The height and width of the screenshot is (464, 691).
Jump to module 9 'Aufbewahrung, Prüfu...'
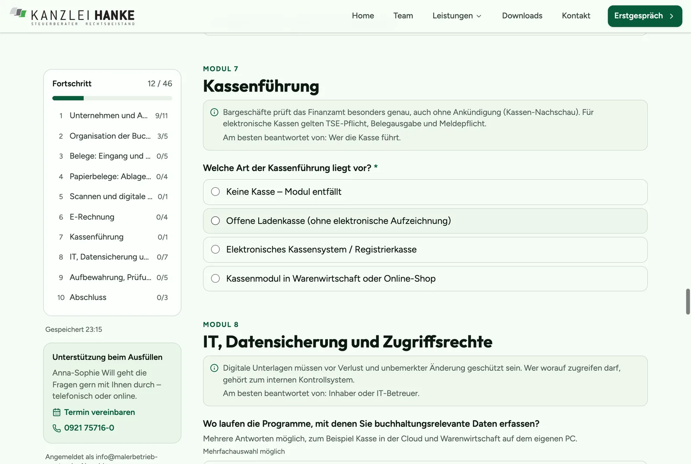coord(112,277)
